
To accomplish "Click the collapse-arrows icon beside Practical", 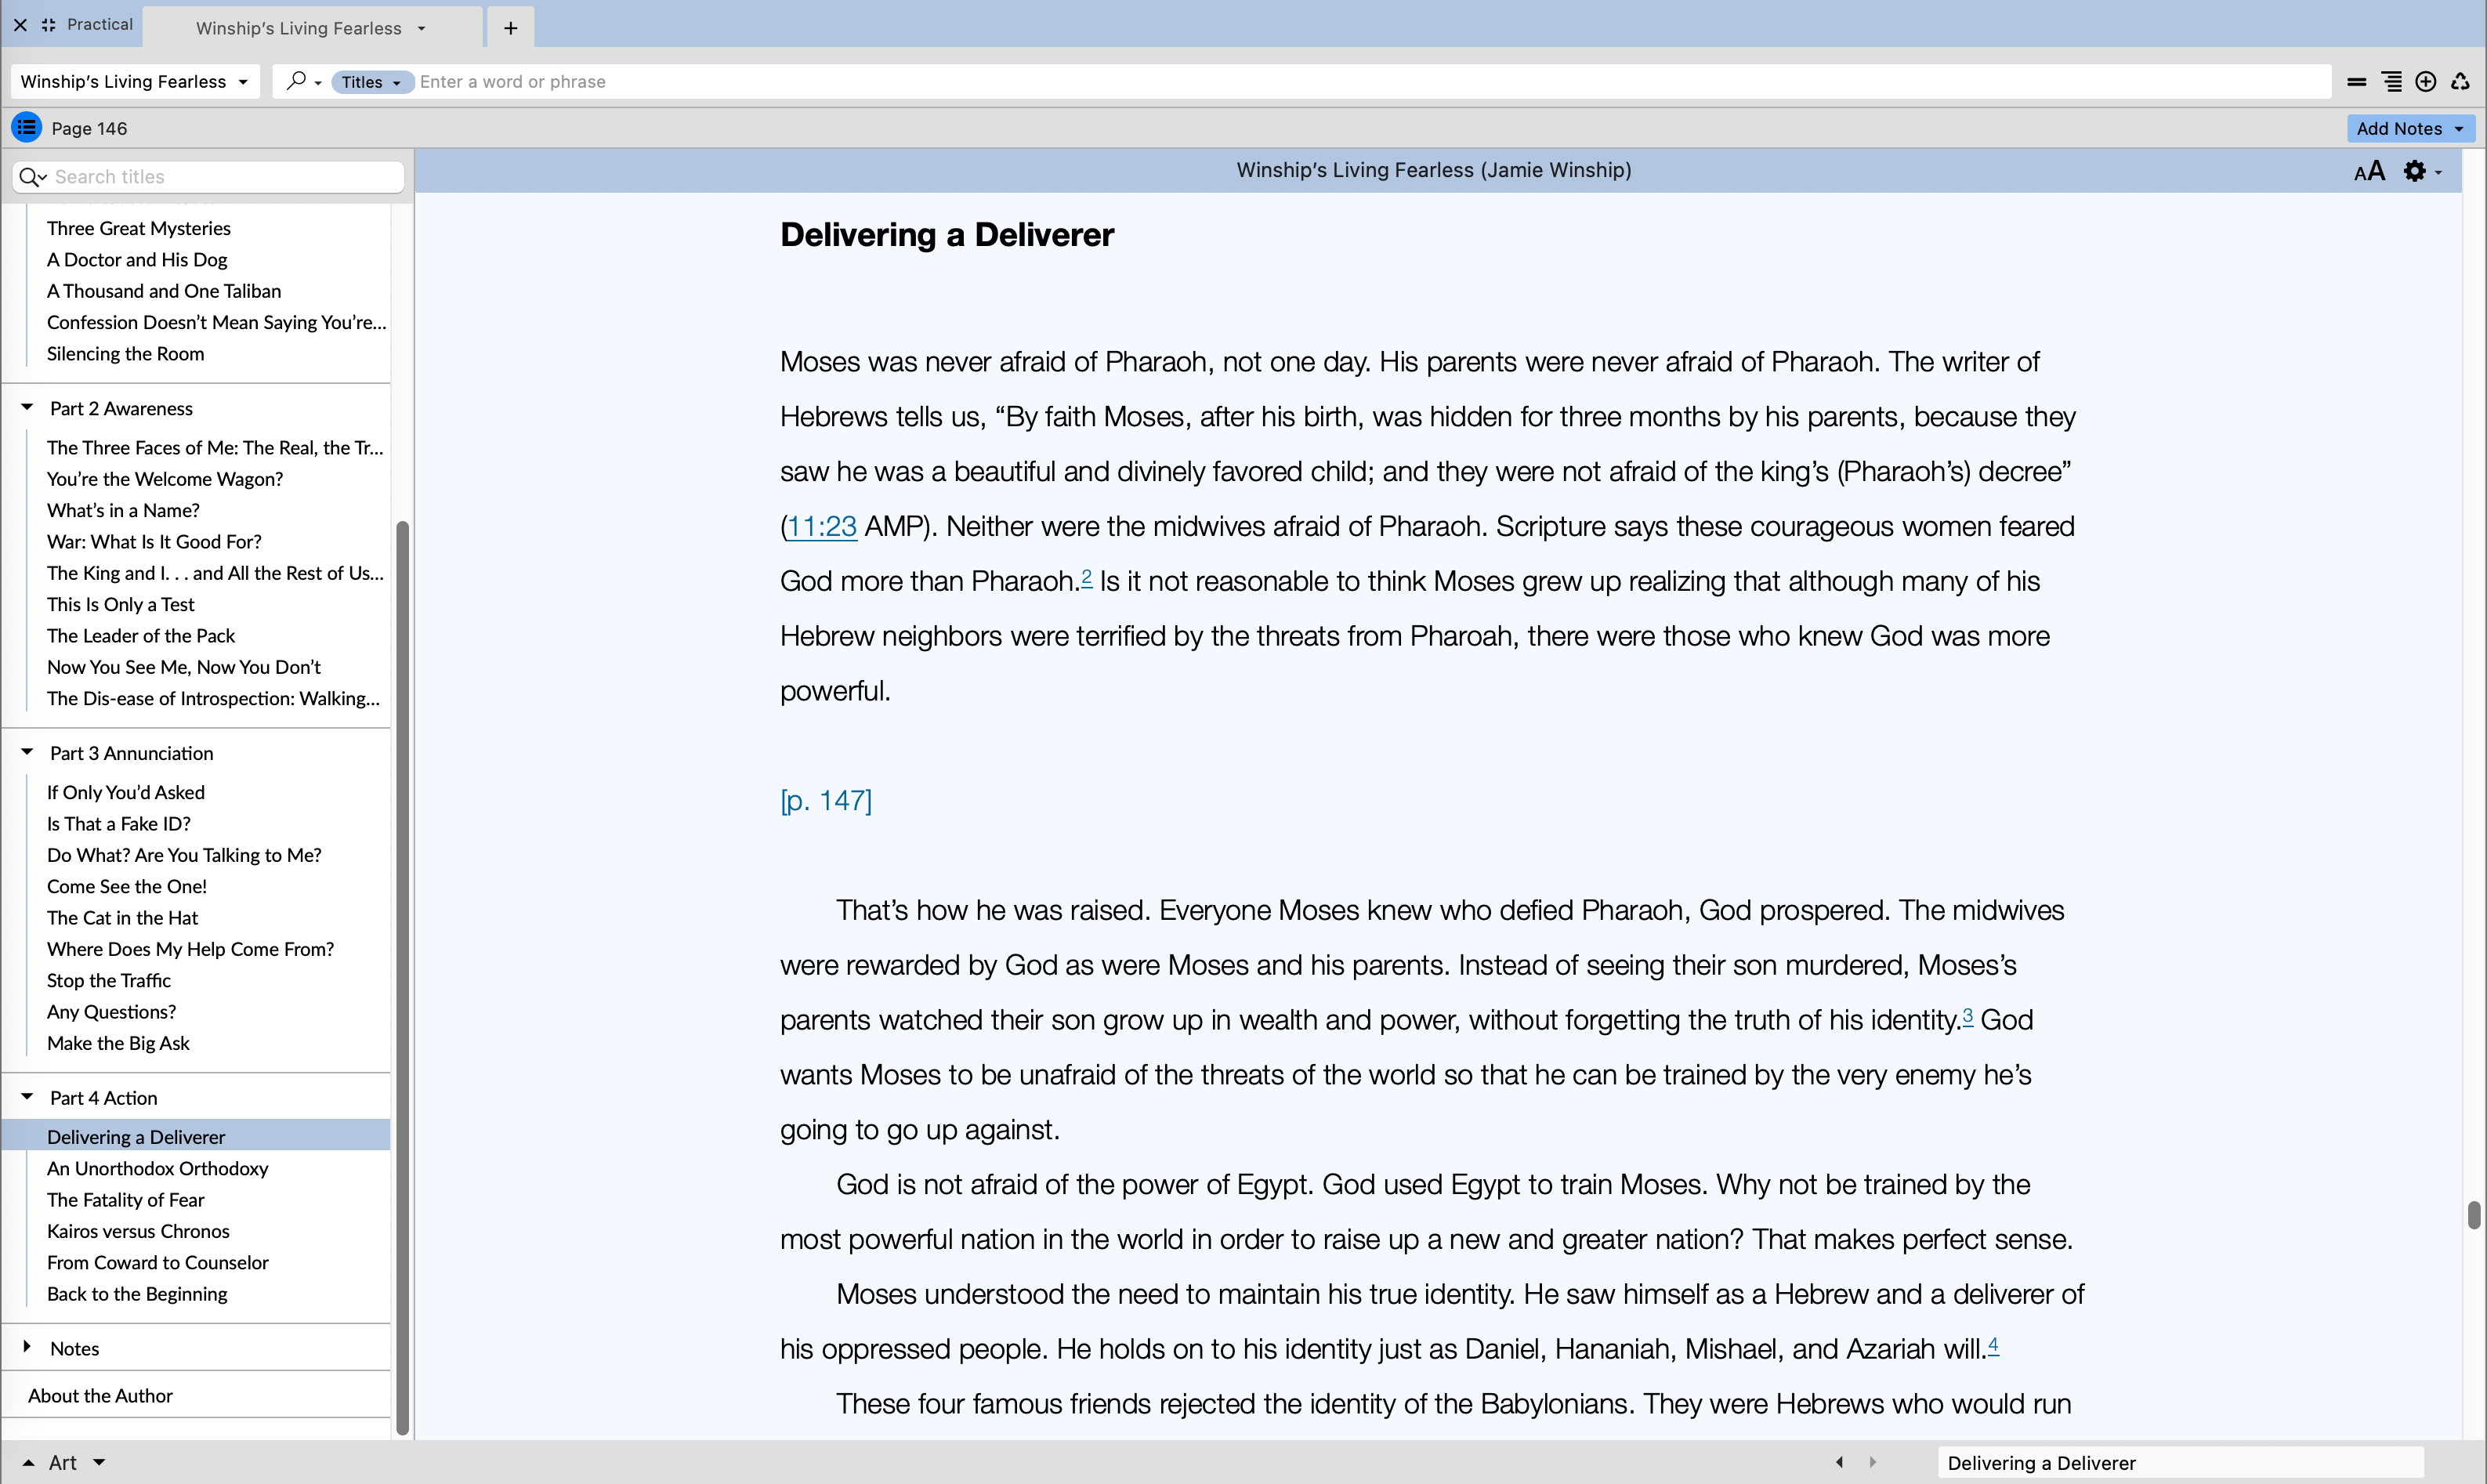I will pyautogui.click(x=48, y=25).
